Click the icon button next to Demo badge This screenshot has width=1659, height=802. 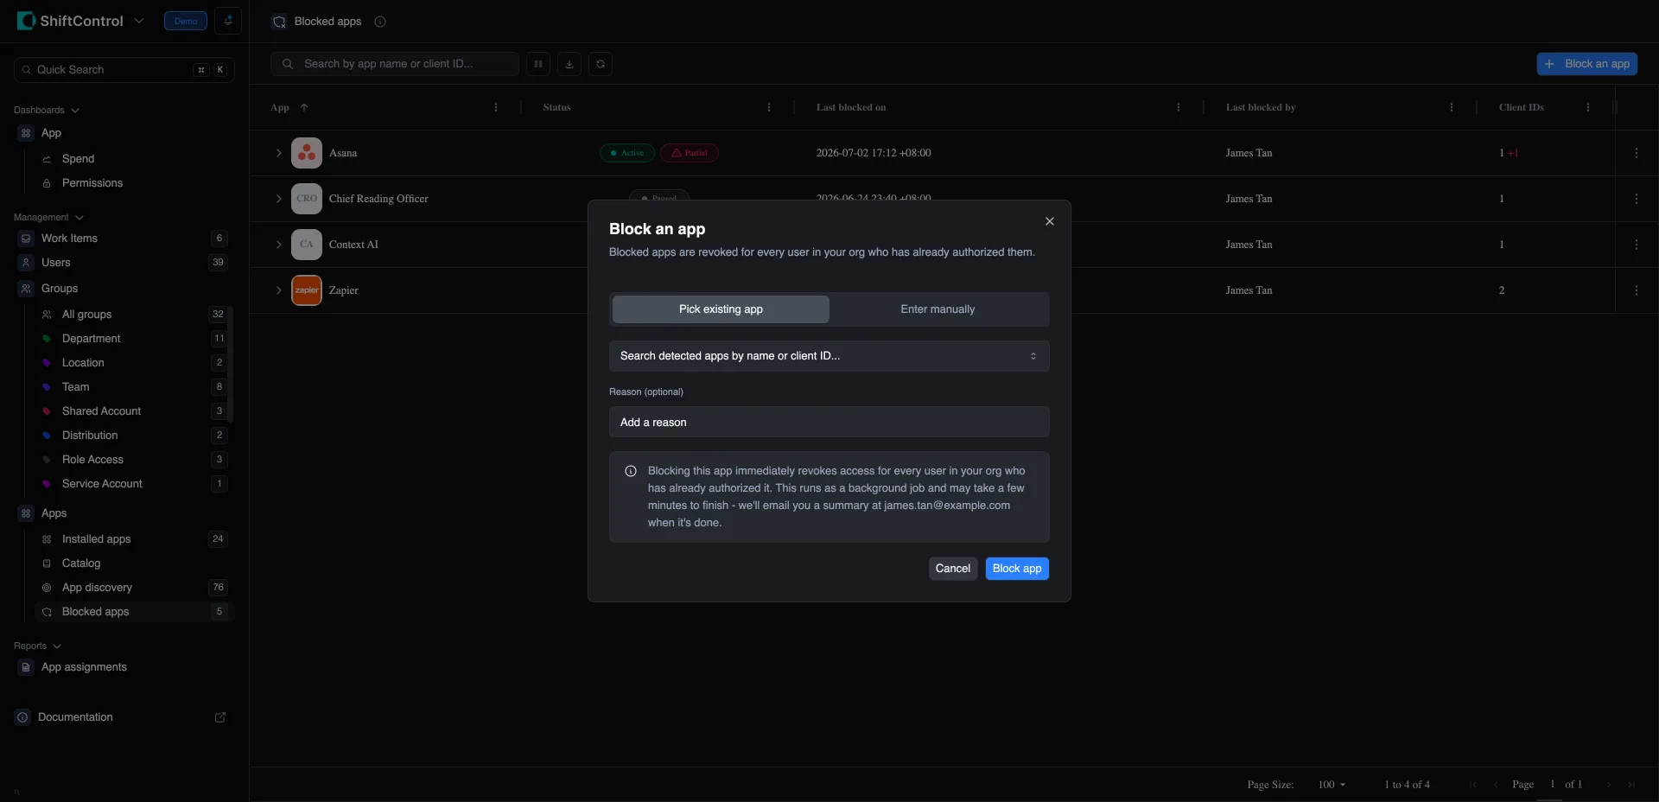coord(228,21)
